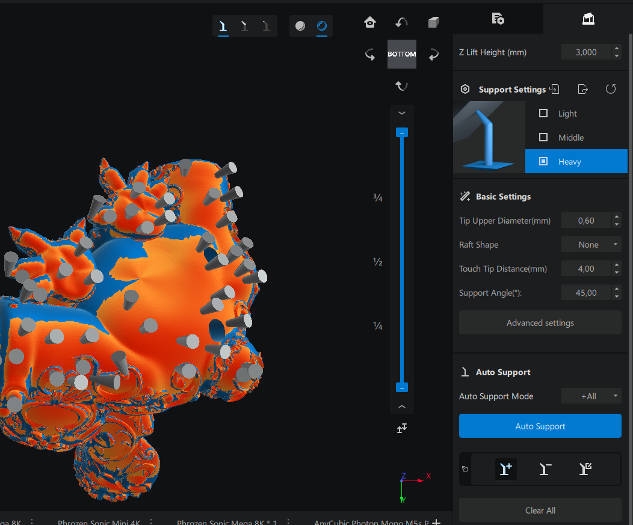The image size is (633, 525).
Task: Open the Raft Shape dropdown
Action: [x=591, y=245]
